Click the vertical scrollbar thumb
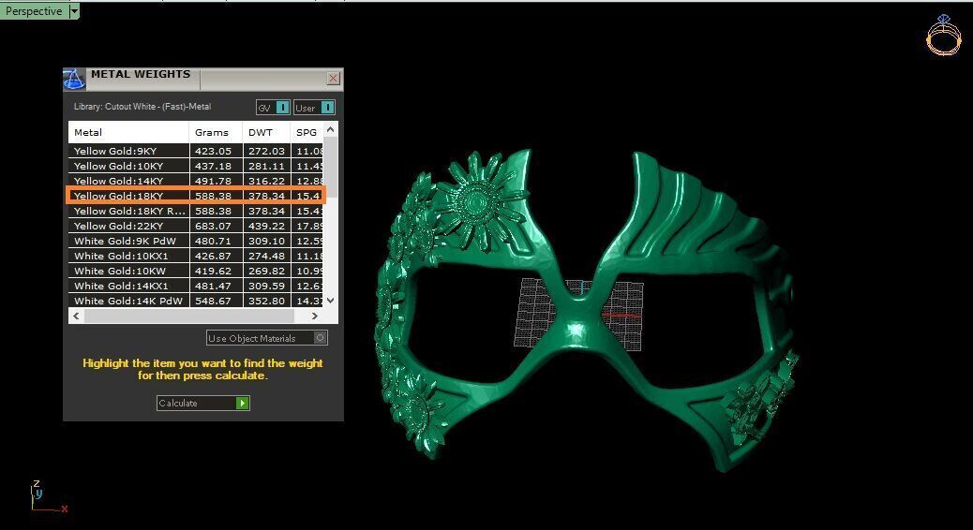 [x=331, y=166]
